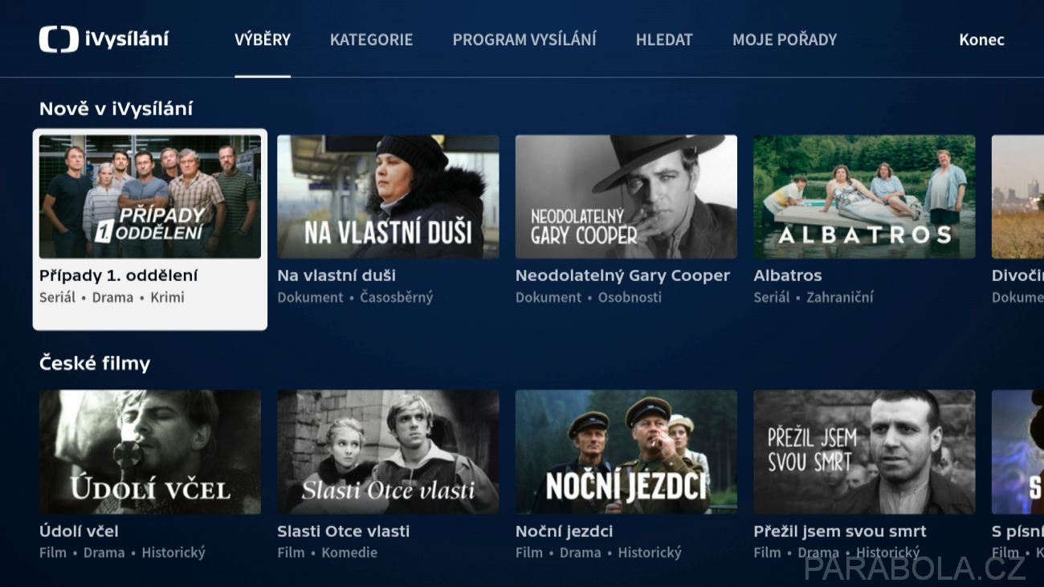Open the Na vlastní duši thumbnail

(388, 197)
